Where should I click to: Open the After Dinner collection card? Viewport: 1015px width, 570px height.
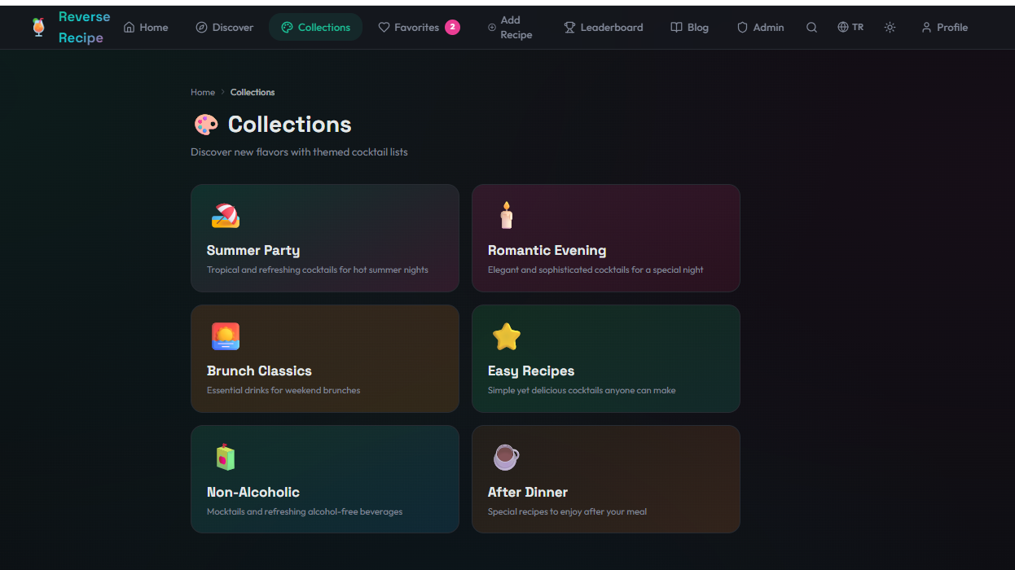(x=605, y=479)
